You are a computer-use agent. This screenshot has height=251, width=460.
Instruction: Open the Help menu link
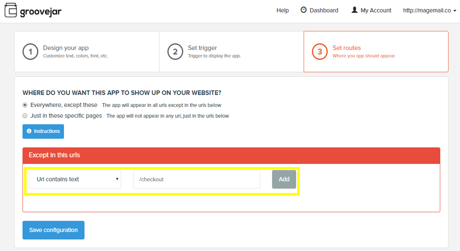click(x=283, y=10)
